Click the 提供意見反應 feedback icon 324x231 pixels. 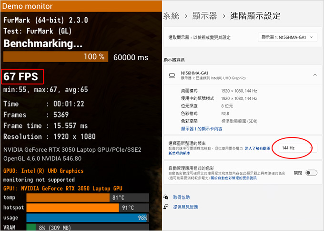166,207
